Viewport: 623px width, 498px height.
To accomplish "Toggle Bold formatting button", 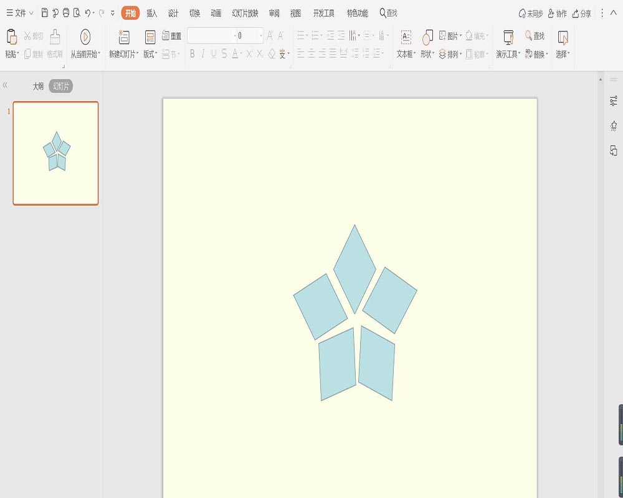I will click(193, 54).
